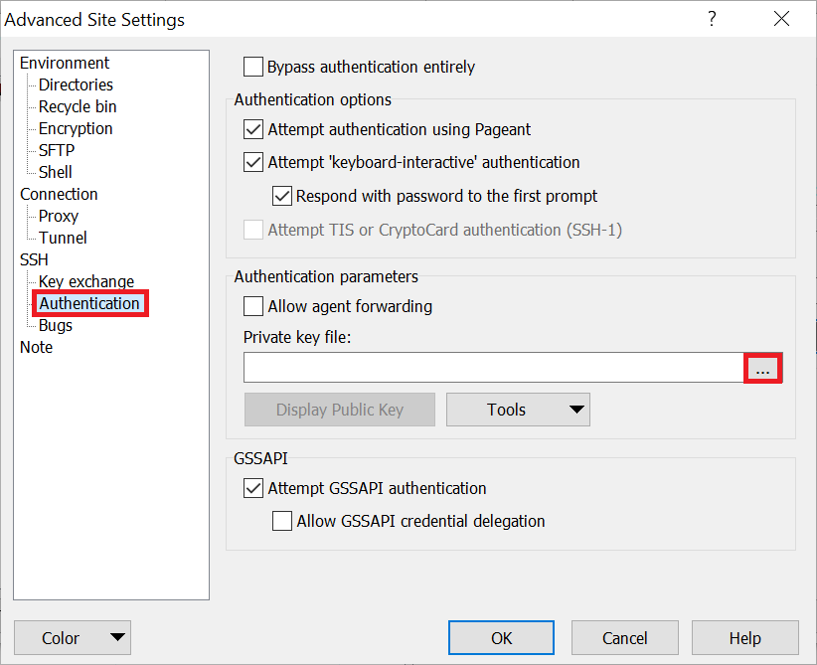This screenshot has height=665, width=817.
Task: Open the Note section
Action: [x=37, y=347]
